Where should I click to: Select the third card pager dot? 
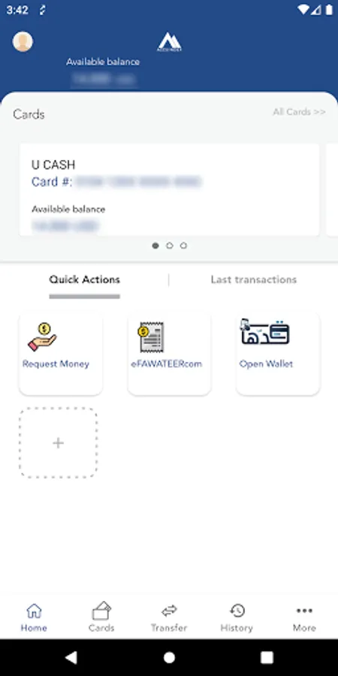pyautogui.click(x=183, y=246)
